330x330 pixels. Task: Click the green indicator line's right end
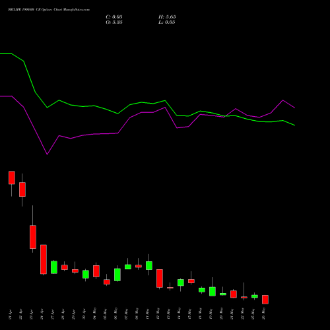294,125
